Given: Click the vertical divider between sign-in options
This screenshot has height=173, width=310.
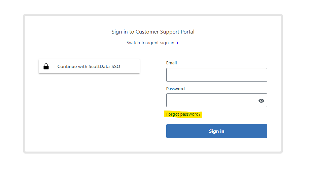Looking at the screenshot, I should 153,94.
